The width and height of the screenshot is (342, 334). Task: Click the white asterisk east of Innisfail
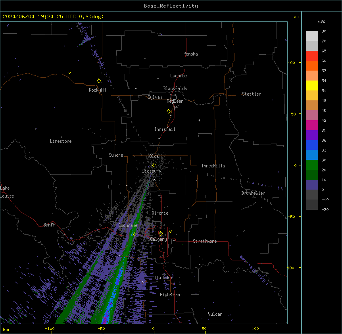point(199,120)
